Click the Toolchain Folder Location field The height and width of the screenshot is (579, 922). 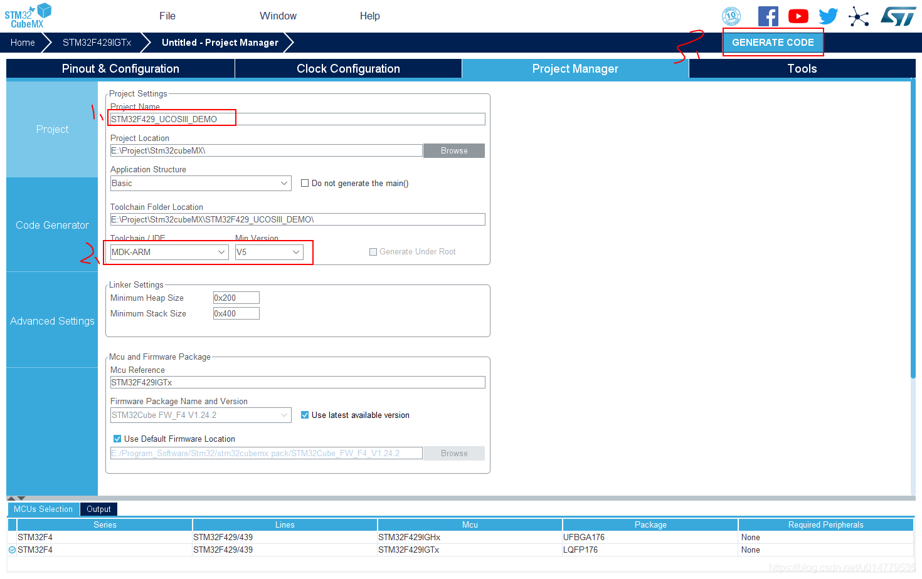[x=297, y=219]
